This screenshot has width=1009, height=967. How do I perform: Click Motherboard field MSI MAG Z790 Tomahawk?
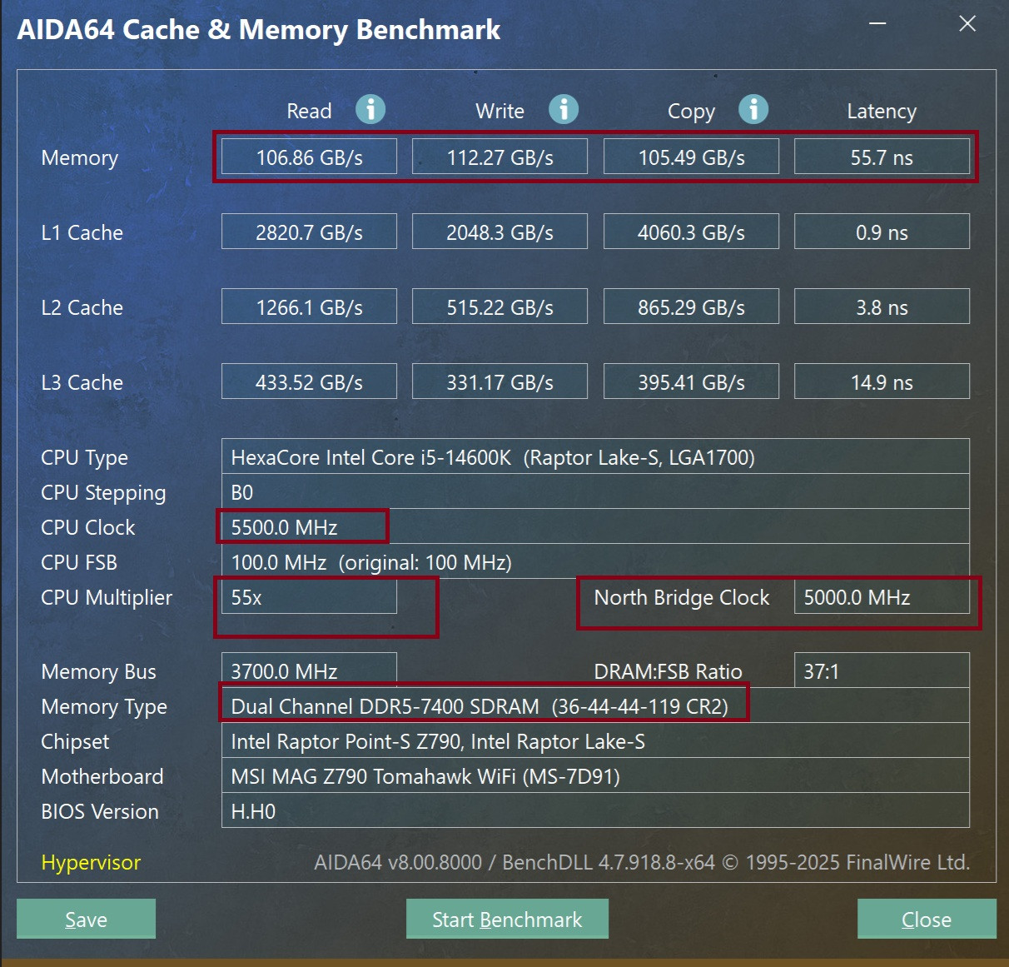(595, 775)
